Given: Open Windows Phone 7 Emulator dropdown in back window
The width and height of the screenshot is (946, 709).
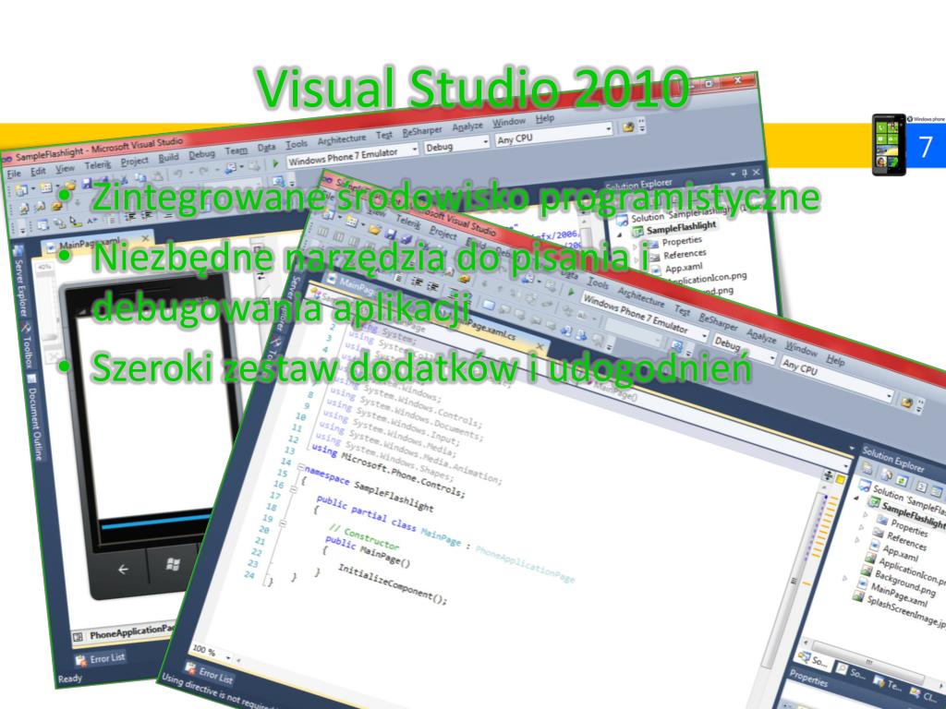Looking at the screenshot, I should pyautogui.click(x=352, y=157).
